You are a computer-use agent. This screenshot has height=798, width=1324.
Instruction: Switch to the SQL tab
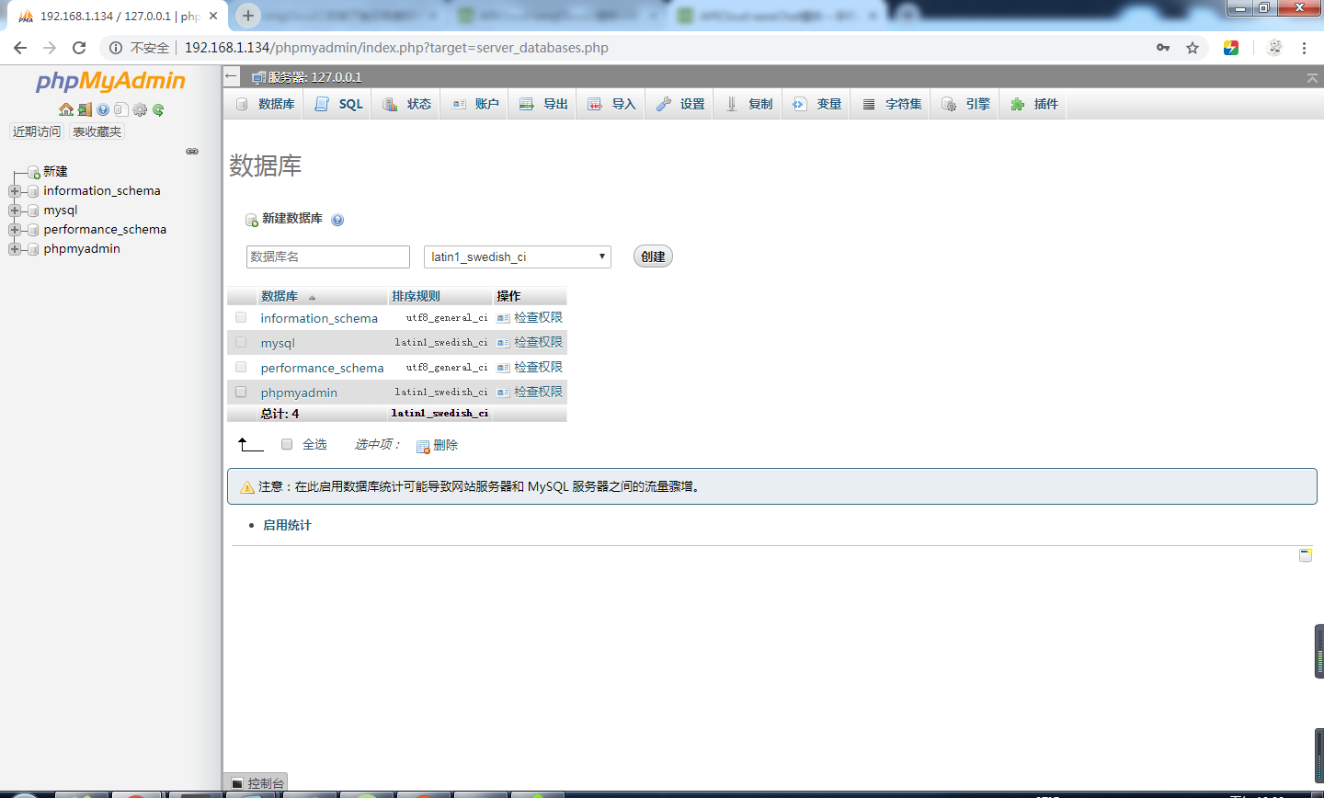click(339, 104)
